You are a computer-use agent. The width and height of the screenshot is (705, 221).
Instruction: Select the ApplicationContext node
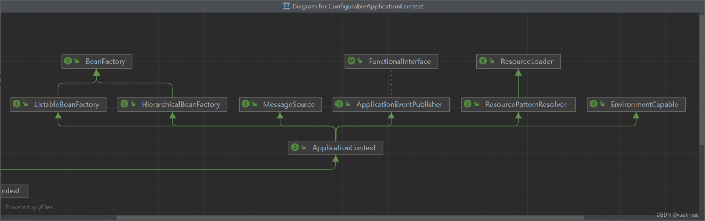coord(335,148)
